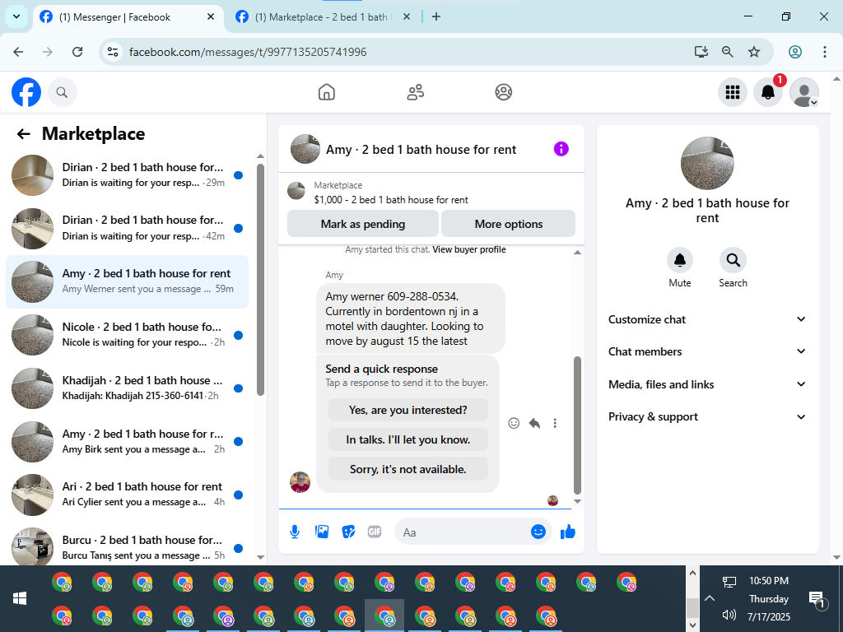Send quick response "Yes, are you interested?"

pyautogui.click(x=408, y=410)
